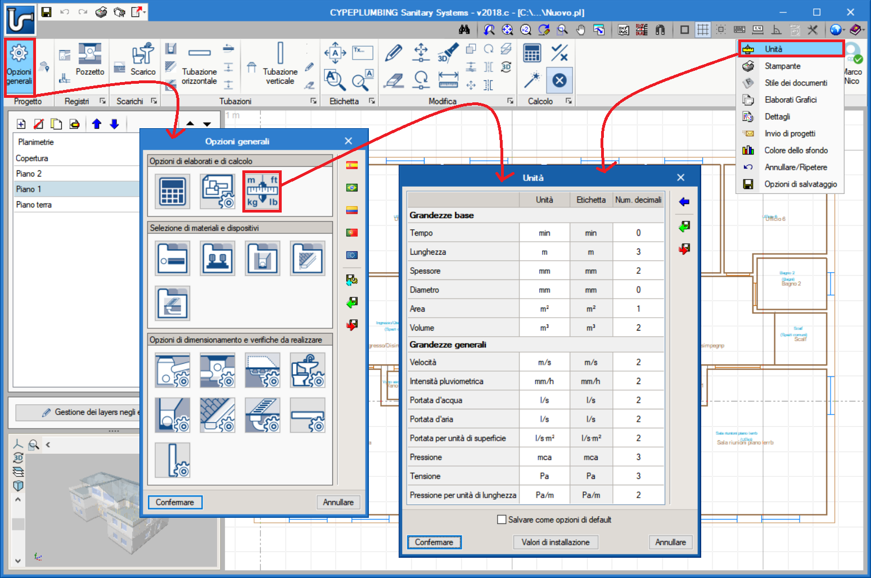Select the Pozzetto tool
Screen dimensions: 871x578
click(90, 60)
